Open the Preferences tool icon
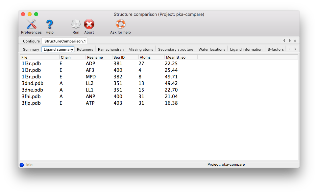Image resolution: width=318 pixels, height=194 pixels. (31, 24)
